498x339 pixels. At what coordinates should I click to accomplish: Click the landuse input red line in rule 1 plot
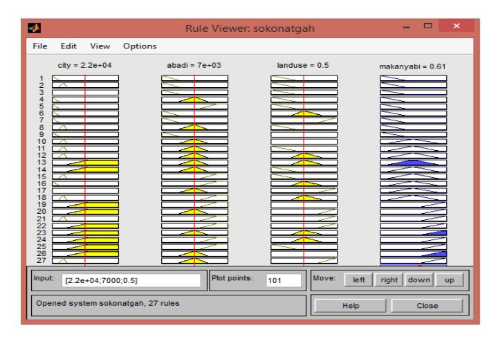point(304,78)
